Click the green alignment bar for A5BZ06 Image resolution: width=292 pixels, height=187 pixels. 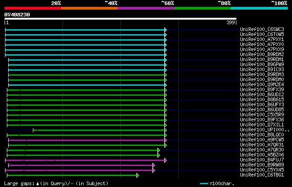83,156
